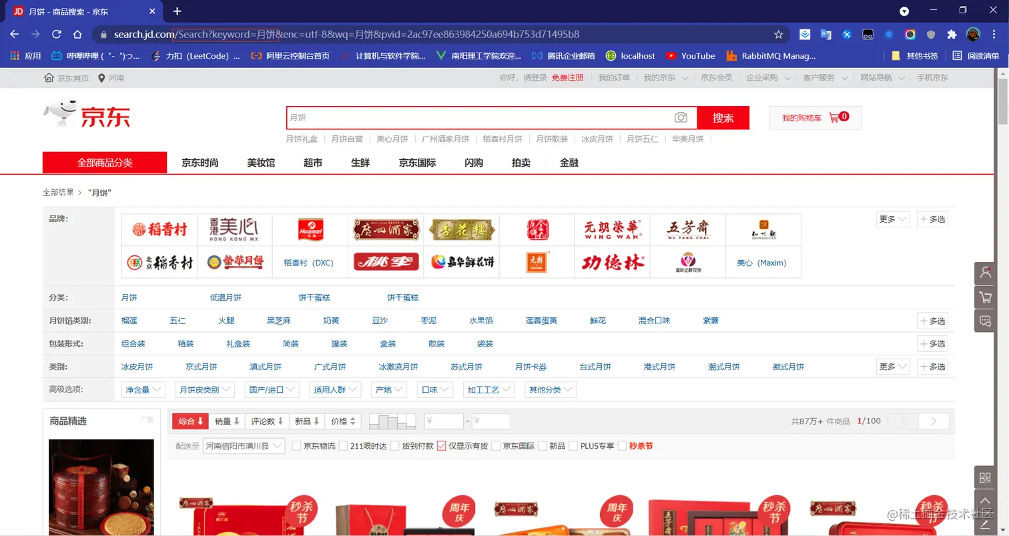Uncheck the 仅显示有货 checkbox
This screenshot has width=1009, height=536.
pos(441,446)
